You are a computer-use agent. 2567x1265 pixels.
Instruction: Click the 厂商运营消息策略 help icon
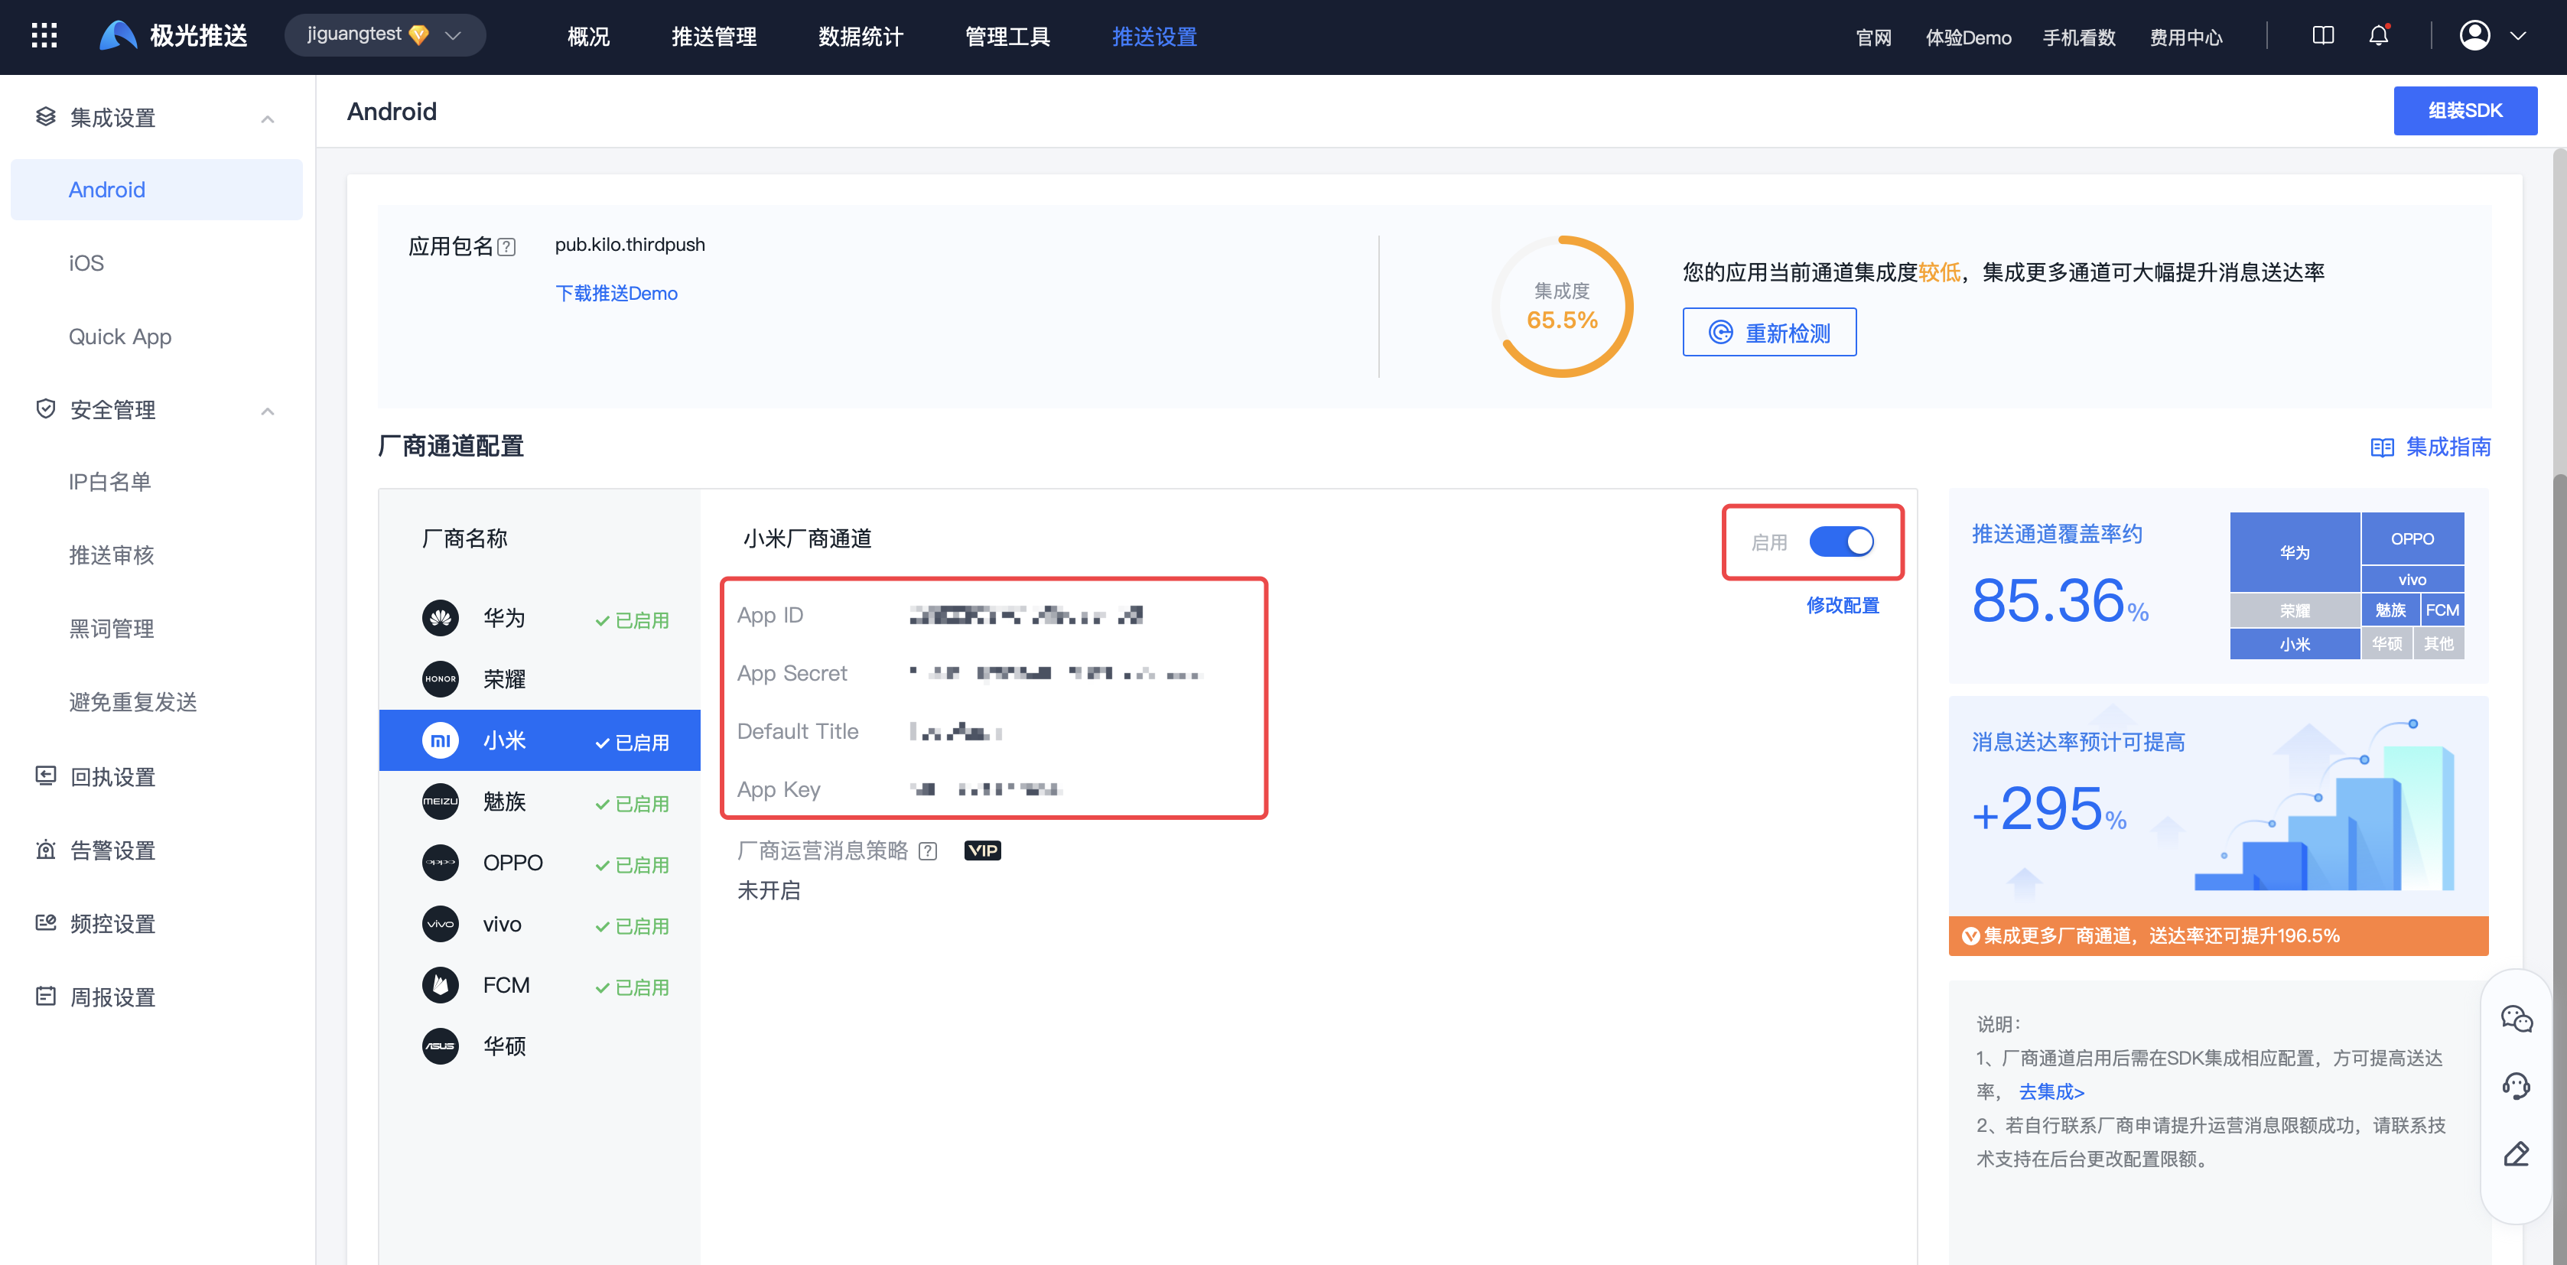coord(928,850)
